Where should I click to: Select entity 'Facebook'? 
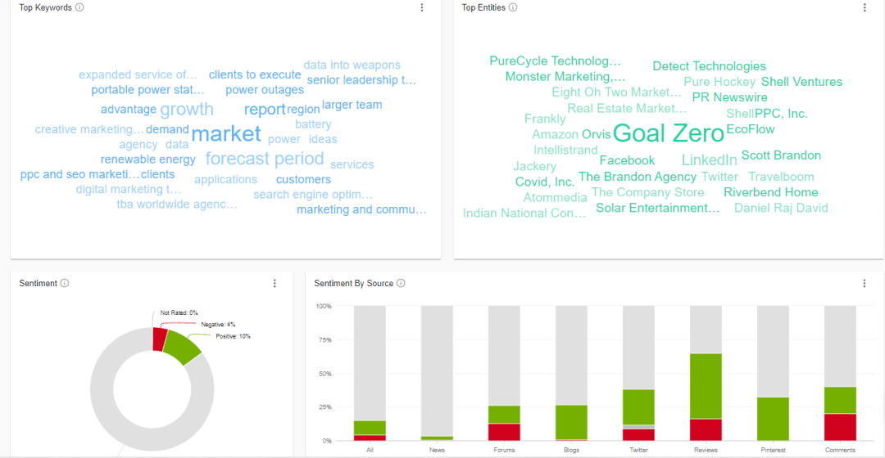point(627,160)
